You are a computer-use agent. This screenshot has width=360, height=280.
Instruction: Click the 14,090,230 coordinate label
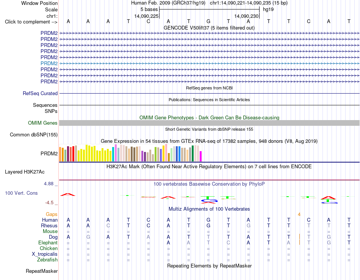click(x=247, y=16)
